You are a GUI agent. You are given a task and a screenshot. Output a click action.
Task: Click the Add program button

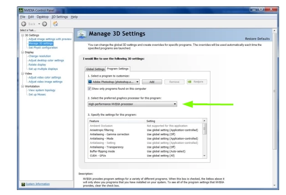[x=152, y=82]
